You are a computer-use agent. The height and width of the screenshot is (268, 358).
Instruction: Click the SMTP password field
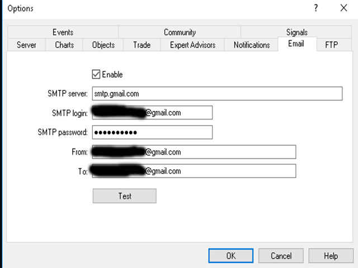coord(152,132)
